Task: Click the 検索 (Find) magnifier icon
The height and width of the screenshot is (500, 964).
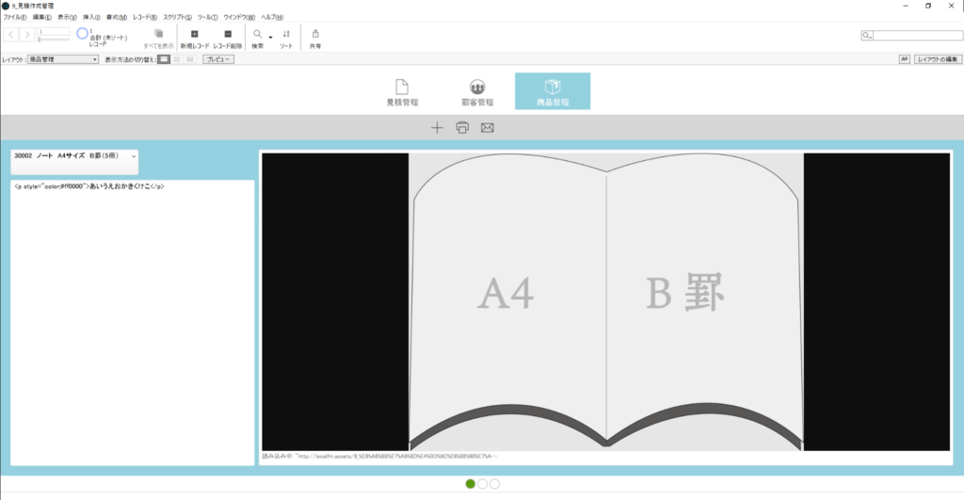Action: pos(257,34)
